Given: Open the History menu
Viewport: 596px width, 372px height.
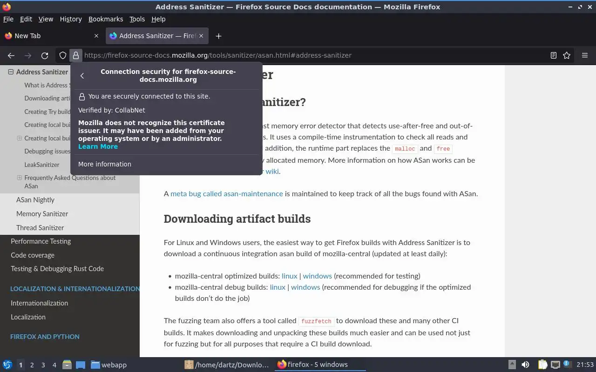Looking at the screenshot, I should (x=71, y=19).
